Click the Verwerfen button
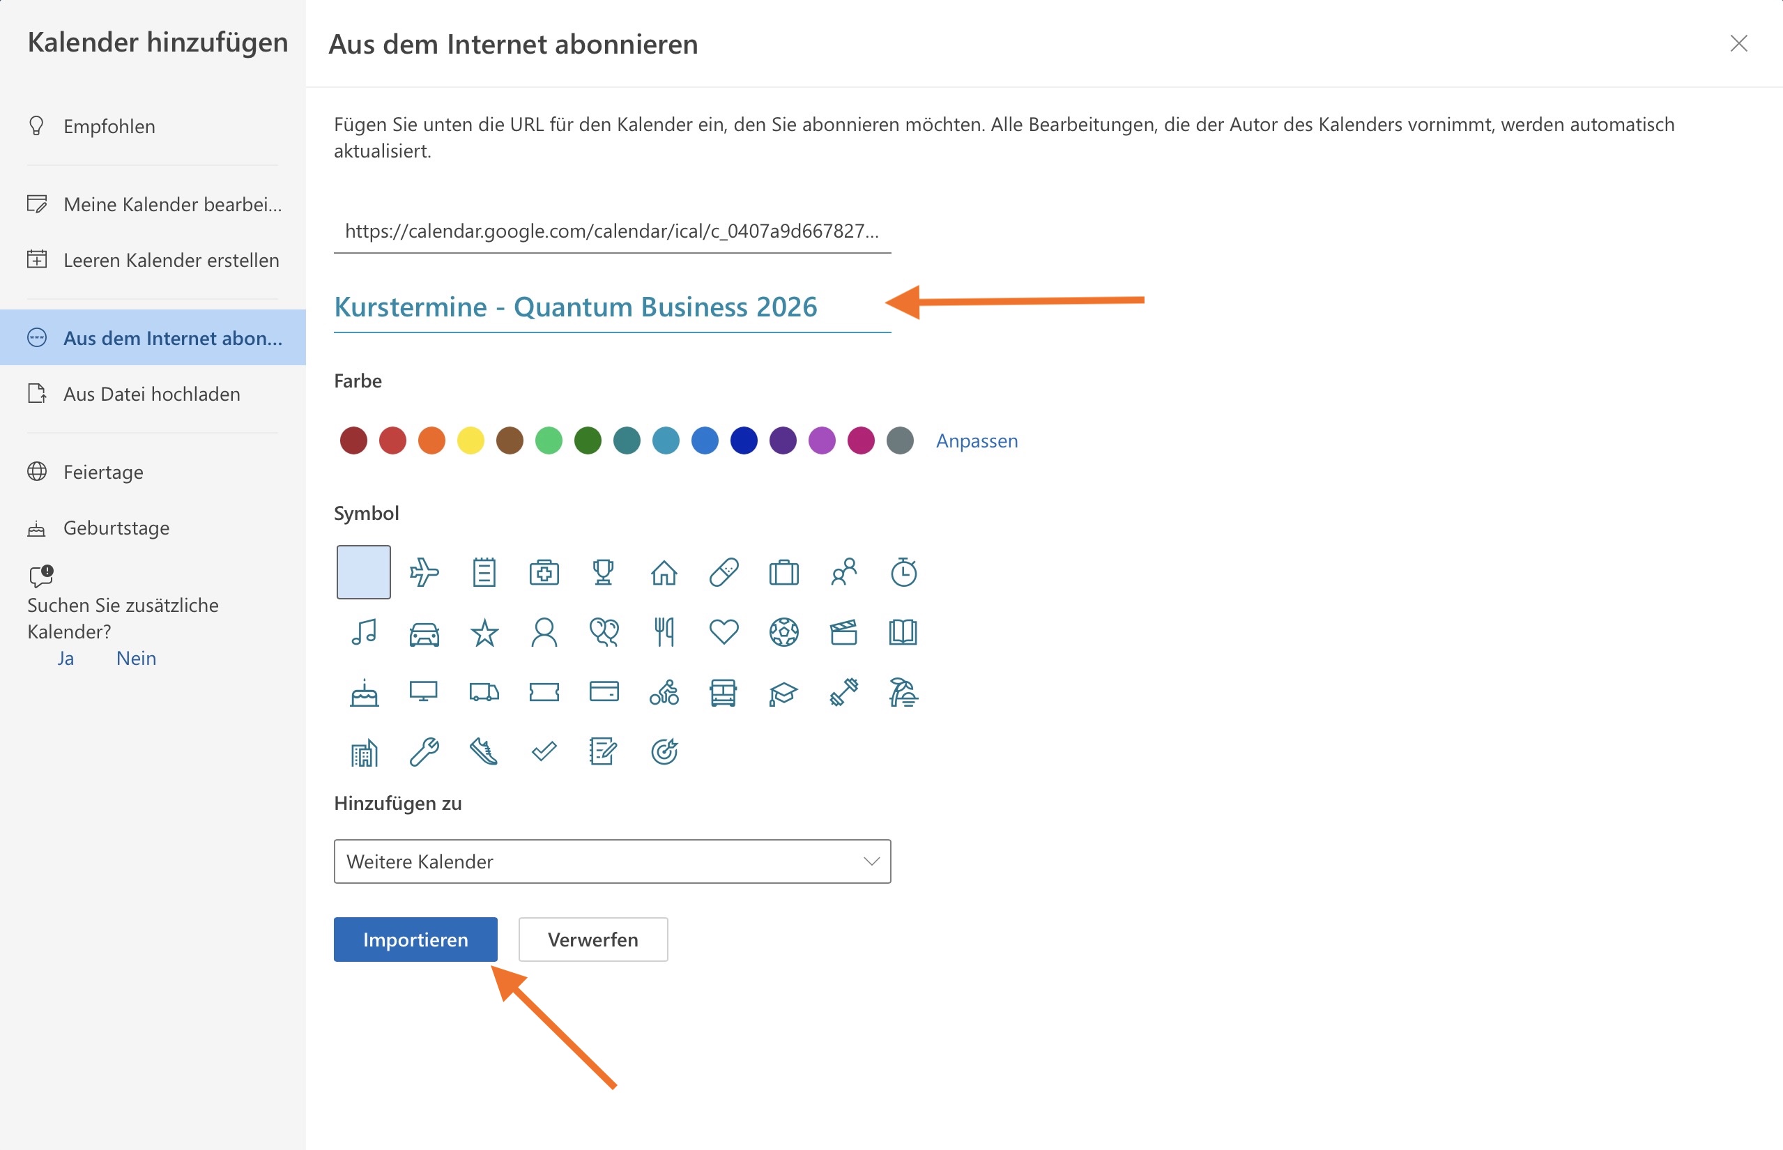This screenshot has width=1783, height=1150. tap(593, 940)
